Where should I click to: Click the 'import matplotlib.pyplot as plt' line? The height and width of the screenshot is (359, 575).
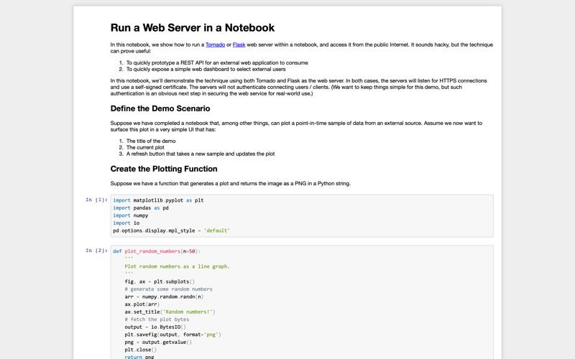[x=158, y=200]
